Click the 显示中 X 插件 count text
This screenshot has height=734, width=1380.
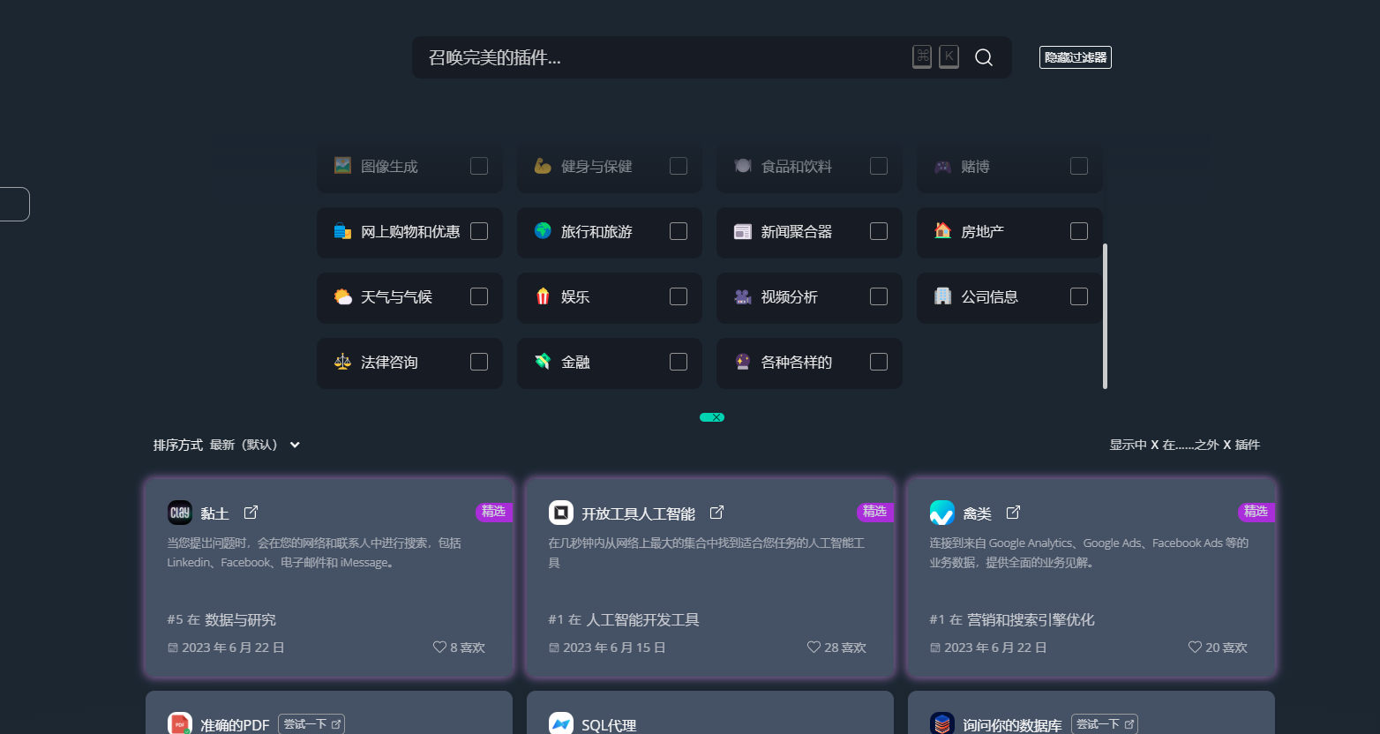1185,445
